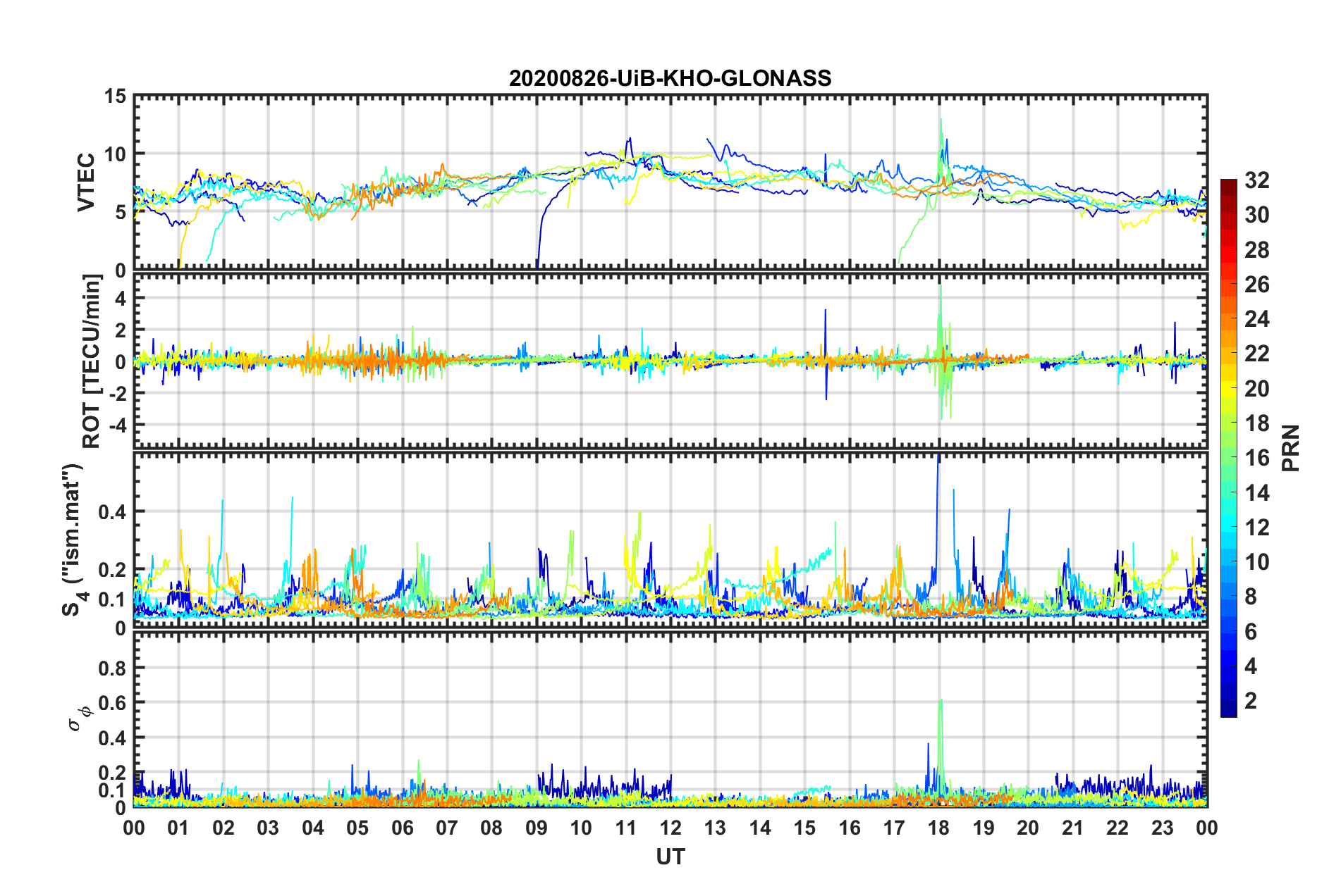Click the 15 tick on VTEC axis
The image size is (1341, 896).
(116, 96)
